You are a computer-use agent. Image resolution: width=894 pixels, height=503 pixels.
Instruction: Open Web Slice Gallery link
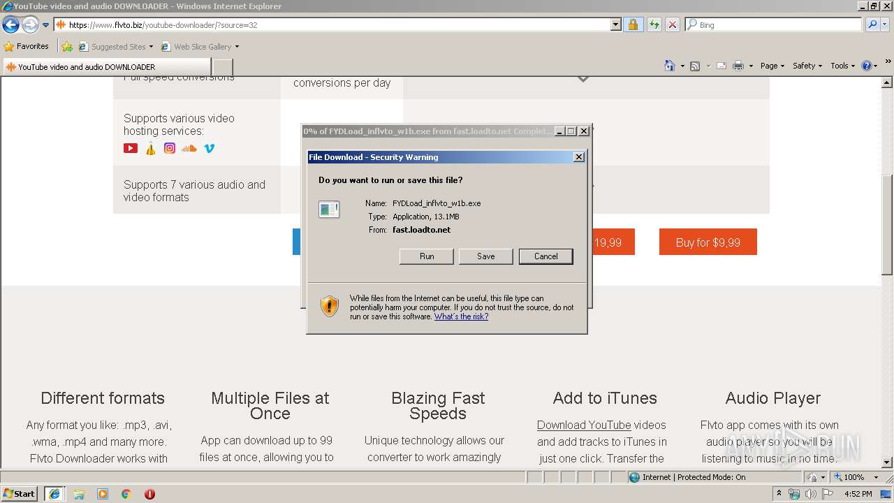200,47
